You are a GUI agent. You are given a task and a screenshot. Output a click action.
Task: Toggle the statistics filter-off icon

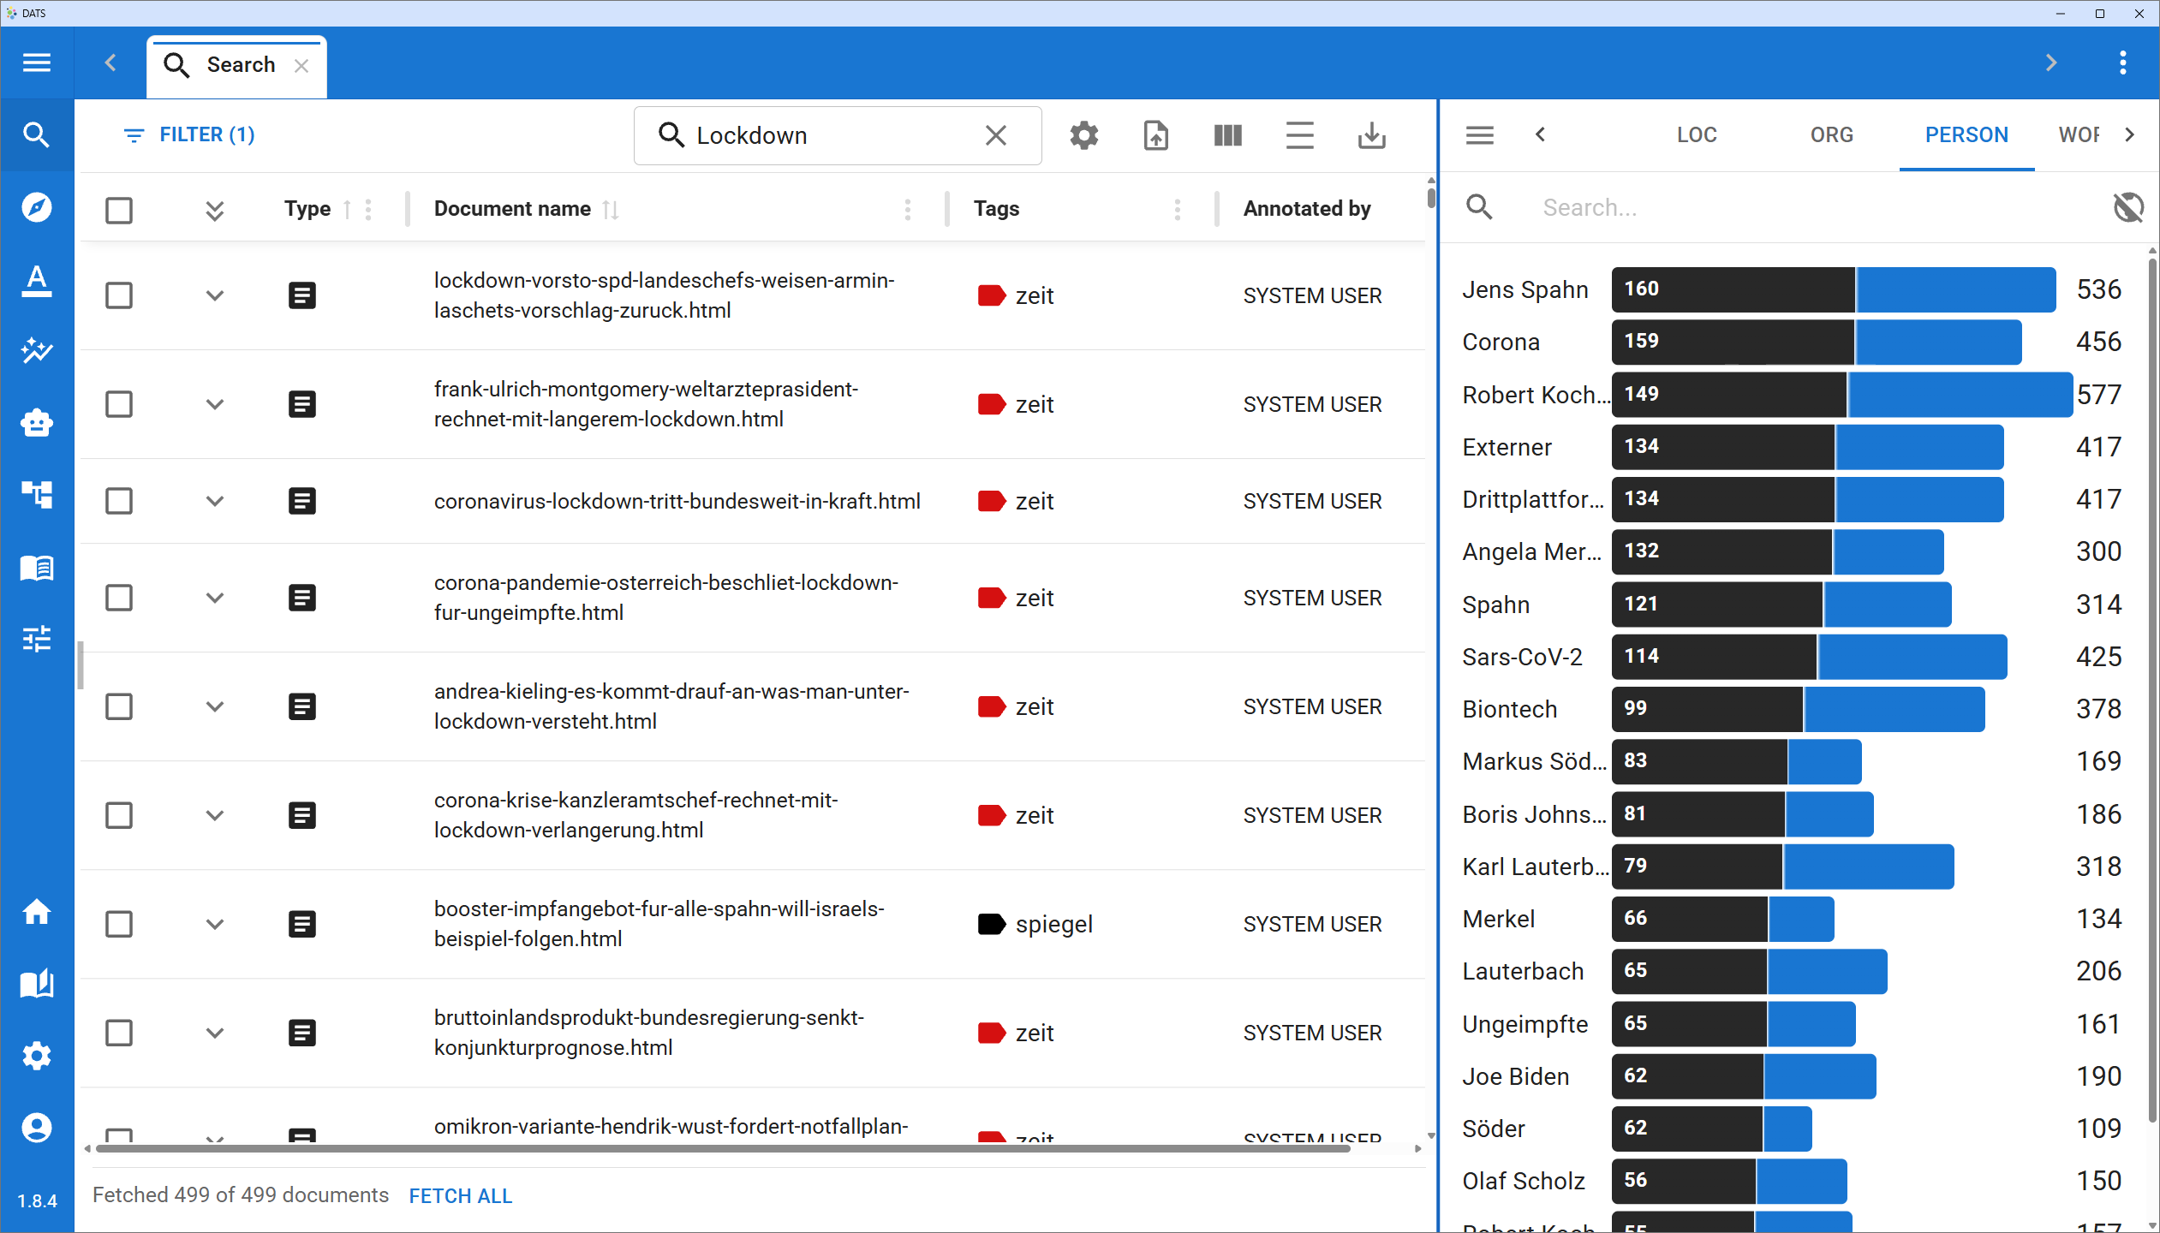[x=2129, y=207]
